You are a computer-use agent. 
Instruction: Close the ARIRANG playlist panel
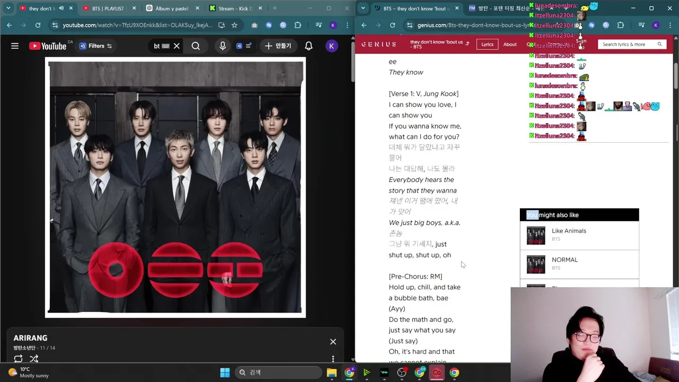(333, 342)
